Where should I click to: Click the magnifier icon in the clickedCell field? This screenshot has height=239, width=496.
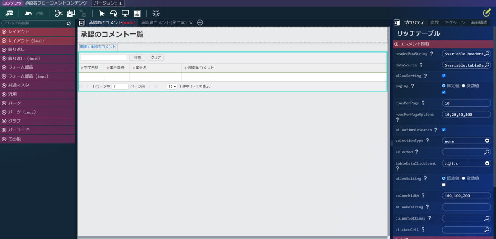[x=487, y=229]
